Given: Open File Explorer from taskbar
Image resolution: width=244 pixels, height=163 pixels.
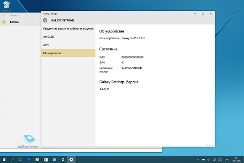Looking at the screenshot, I should click(37, 160).
